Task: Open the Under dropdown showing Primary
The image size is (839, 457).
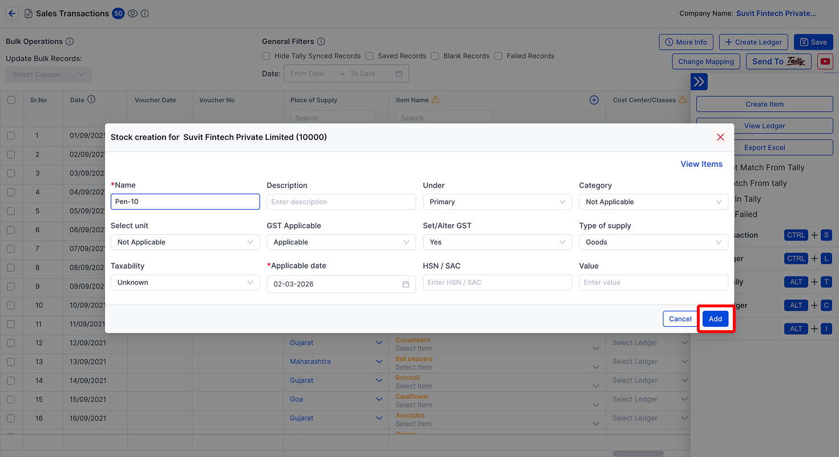Action: click(497, 202)
